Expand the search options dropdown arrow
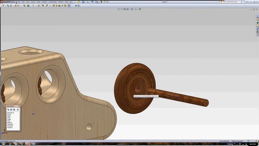 point(244,2)
